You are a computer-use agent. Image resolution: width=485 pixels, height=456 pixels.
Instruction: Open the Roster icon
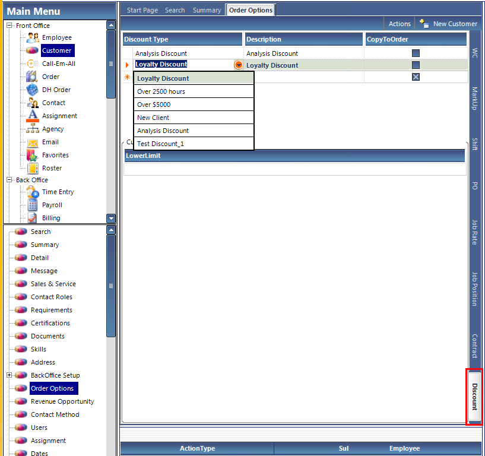pos(33,168)
